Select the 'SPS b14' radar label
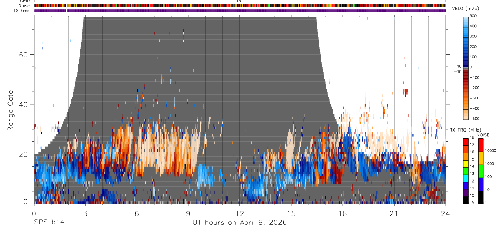 pos(49,223)
